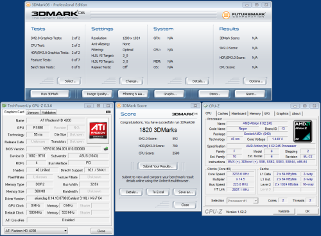Click the GPU-Z screenshot camera icon

(108, 112)
